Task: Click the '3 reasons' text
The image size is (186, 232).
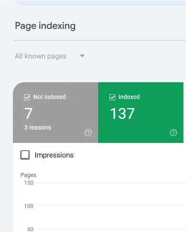Action: click(x=37, y=127)
